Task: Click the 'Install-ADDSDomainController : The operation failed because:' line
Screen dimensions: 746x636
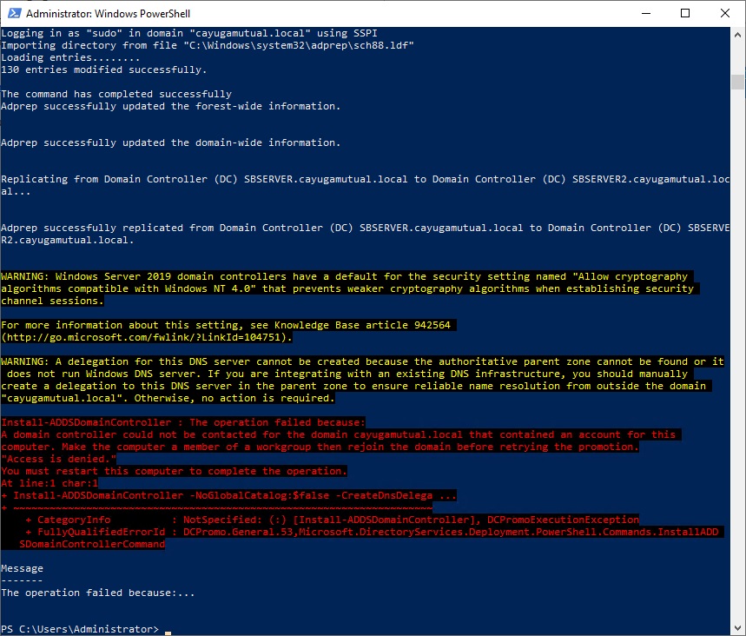Action: (x=183, y=422)
